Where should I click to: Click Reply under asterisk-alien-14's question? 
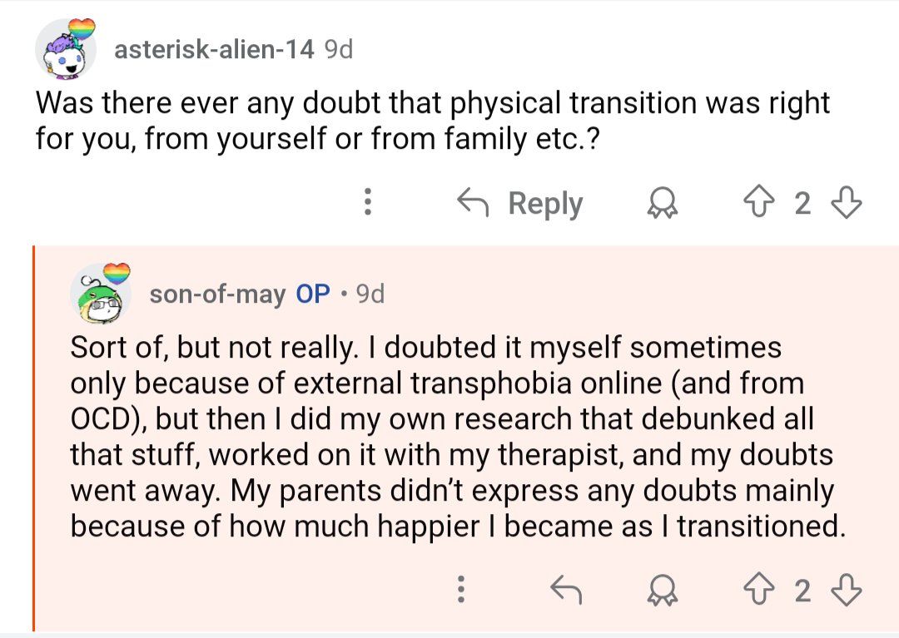coord(521,203)
